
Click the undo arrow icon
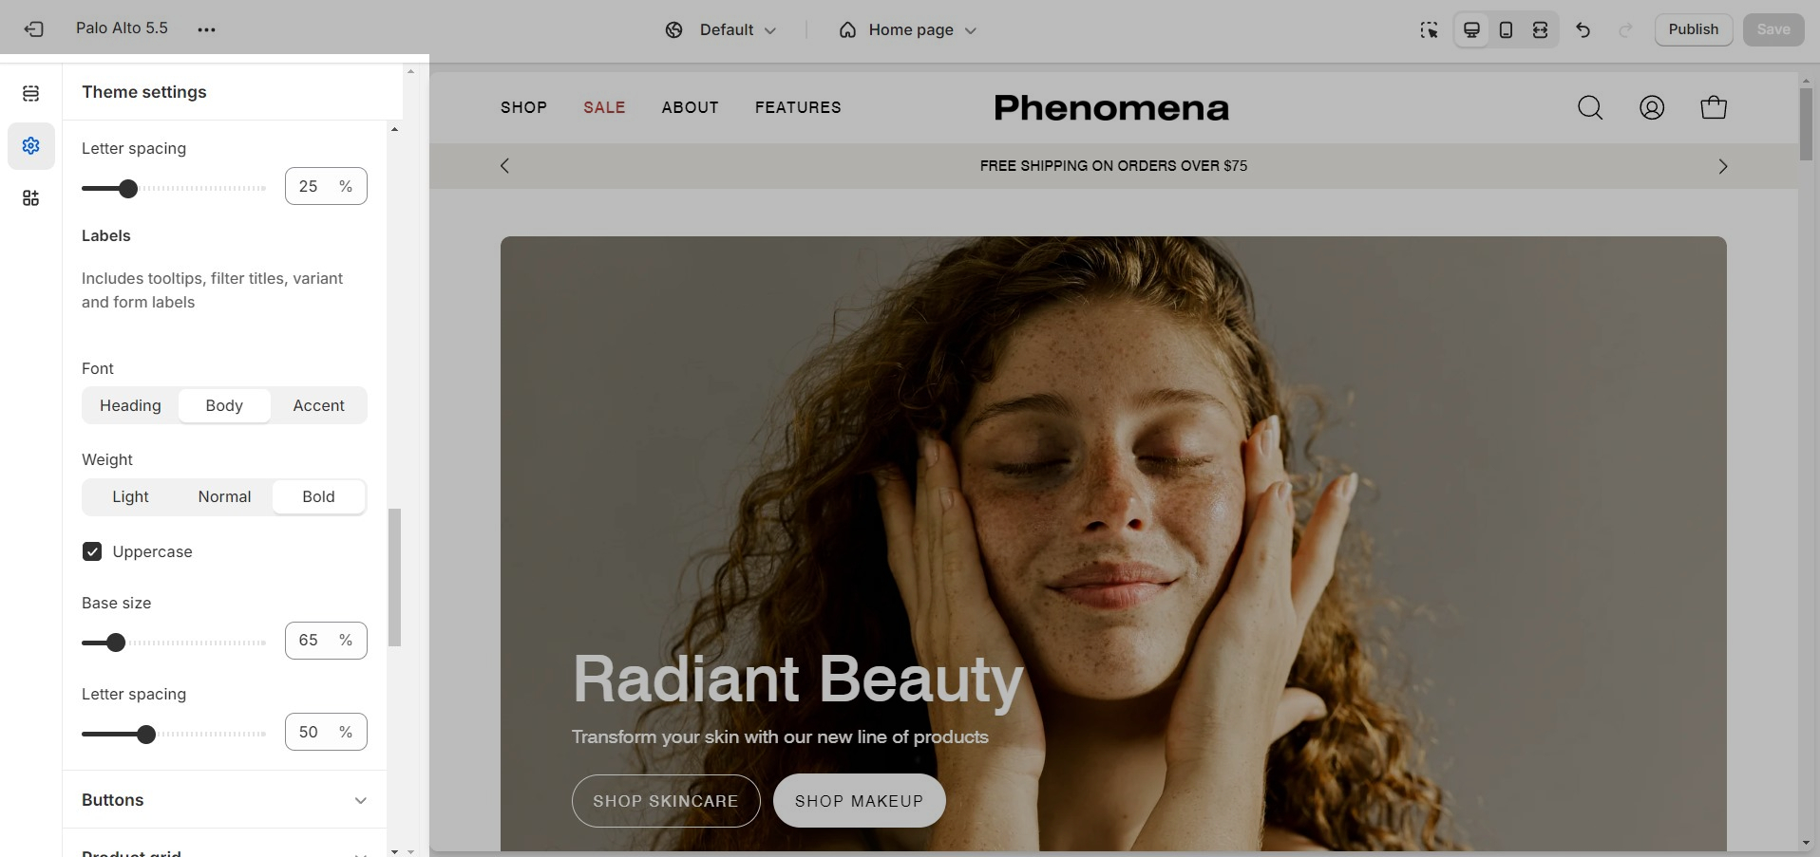[1583, 30]
